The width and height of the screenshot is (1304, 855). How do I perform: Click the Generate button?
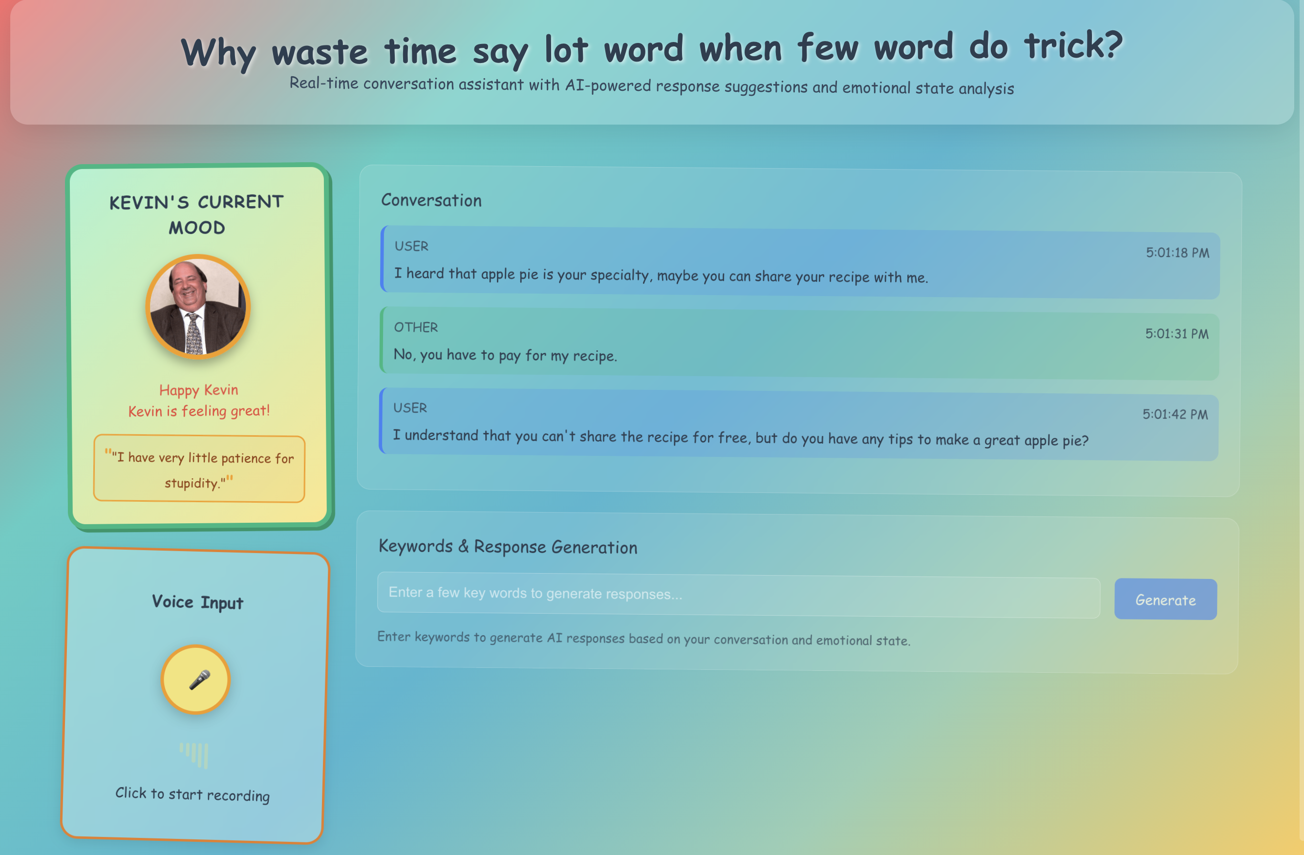tap(1165, 599)
